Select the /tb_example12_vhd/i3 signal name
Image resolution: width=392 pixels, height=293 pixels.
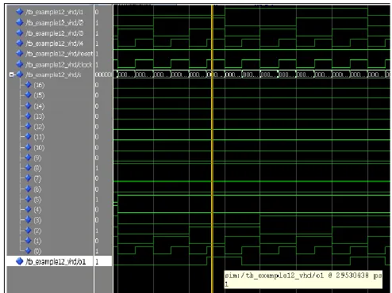pos(54,33)
